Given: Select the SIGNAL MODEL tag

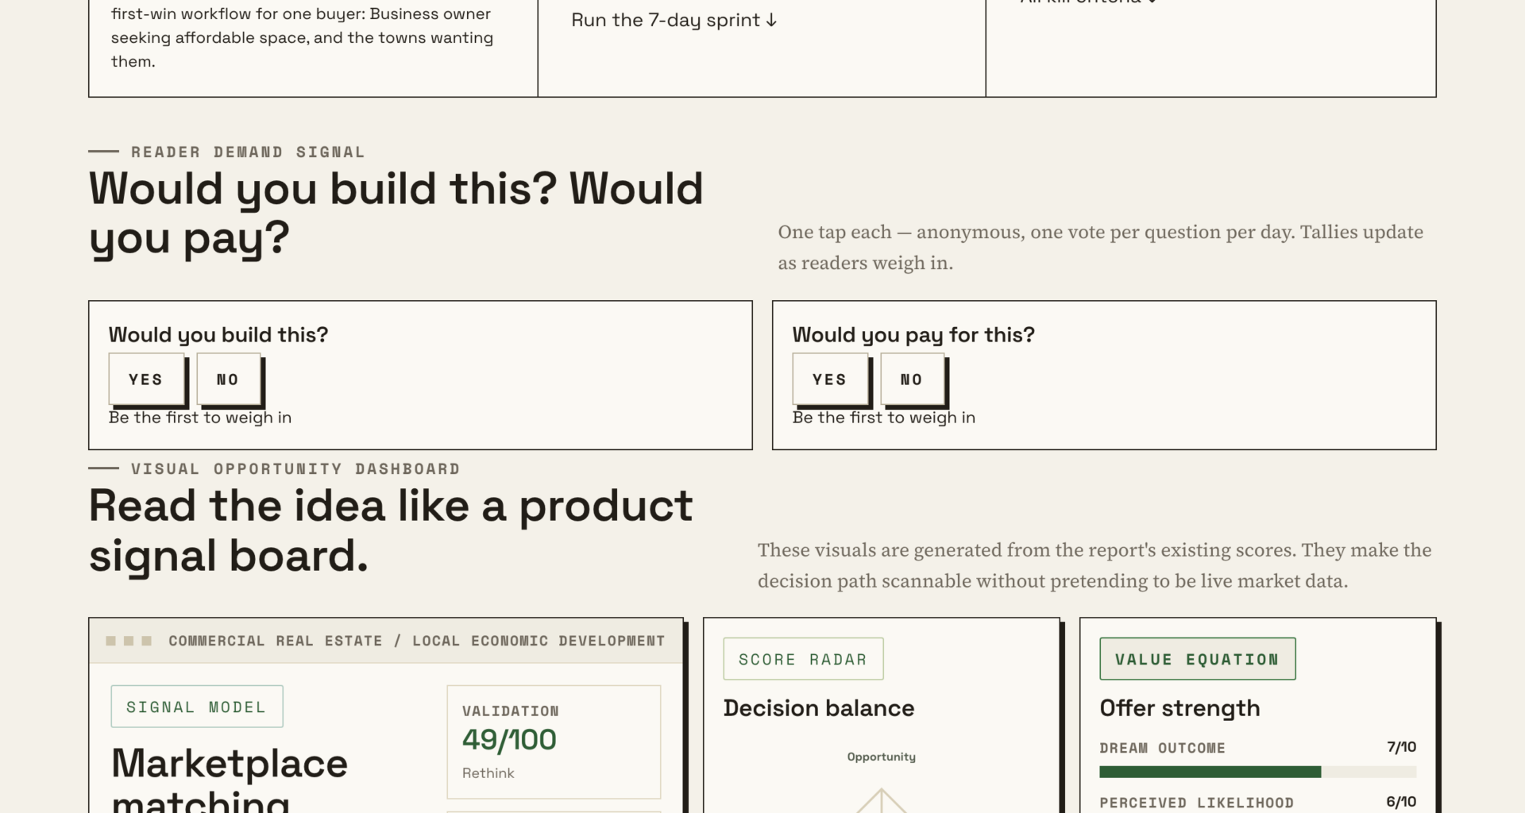Looking at the screenshot, I should 197,707.
